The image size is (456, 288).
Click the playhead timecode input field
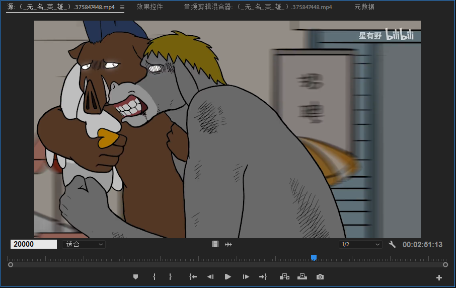pos(34,244)
